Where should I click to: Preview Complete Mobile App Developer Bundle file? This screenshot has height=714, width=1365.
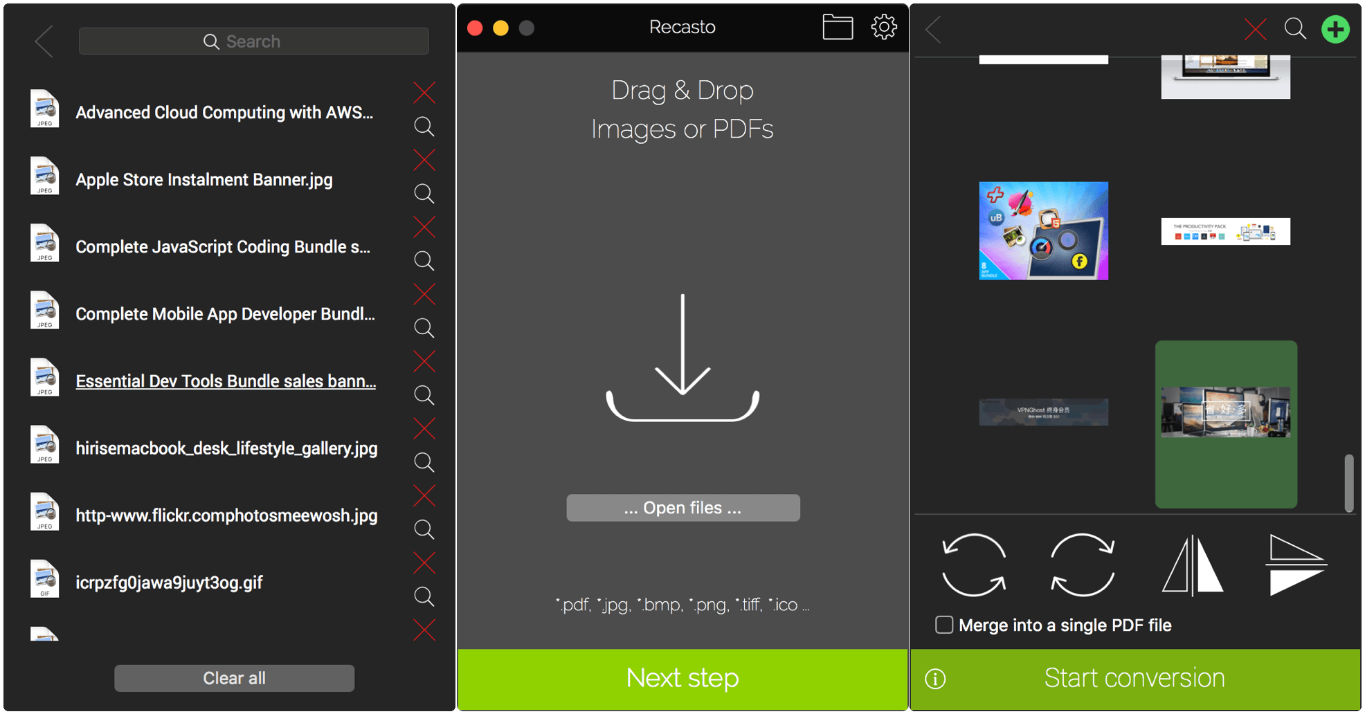424,328
